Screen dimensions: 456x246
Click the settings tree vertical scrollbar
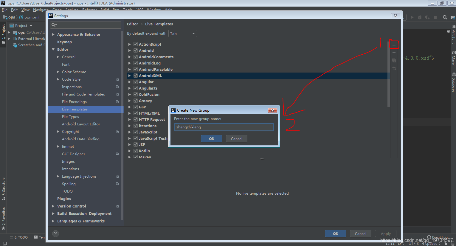click(x=122, y=125)
